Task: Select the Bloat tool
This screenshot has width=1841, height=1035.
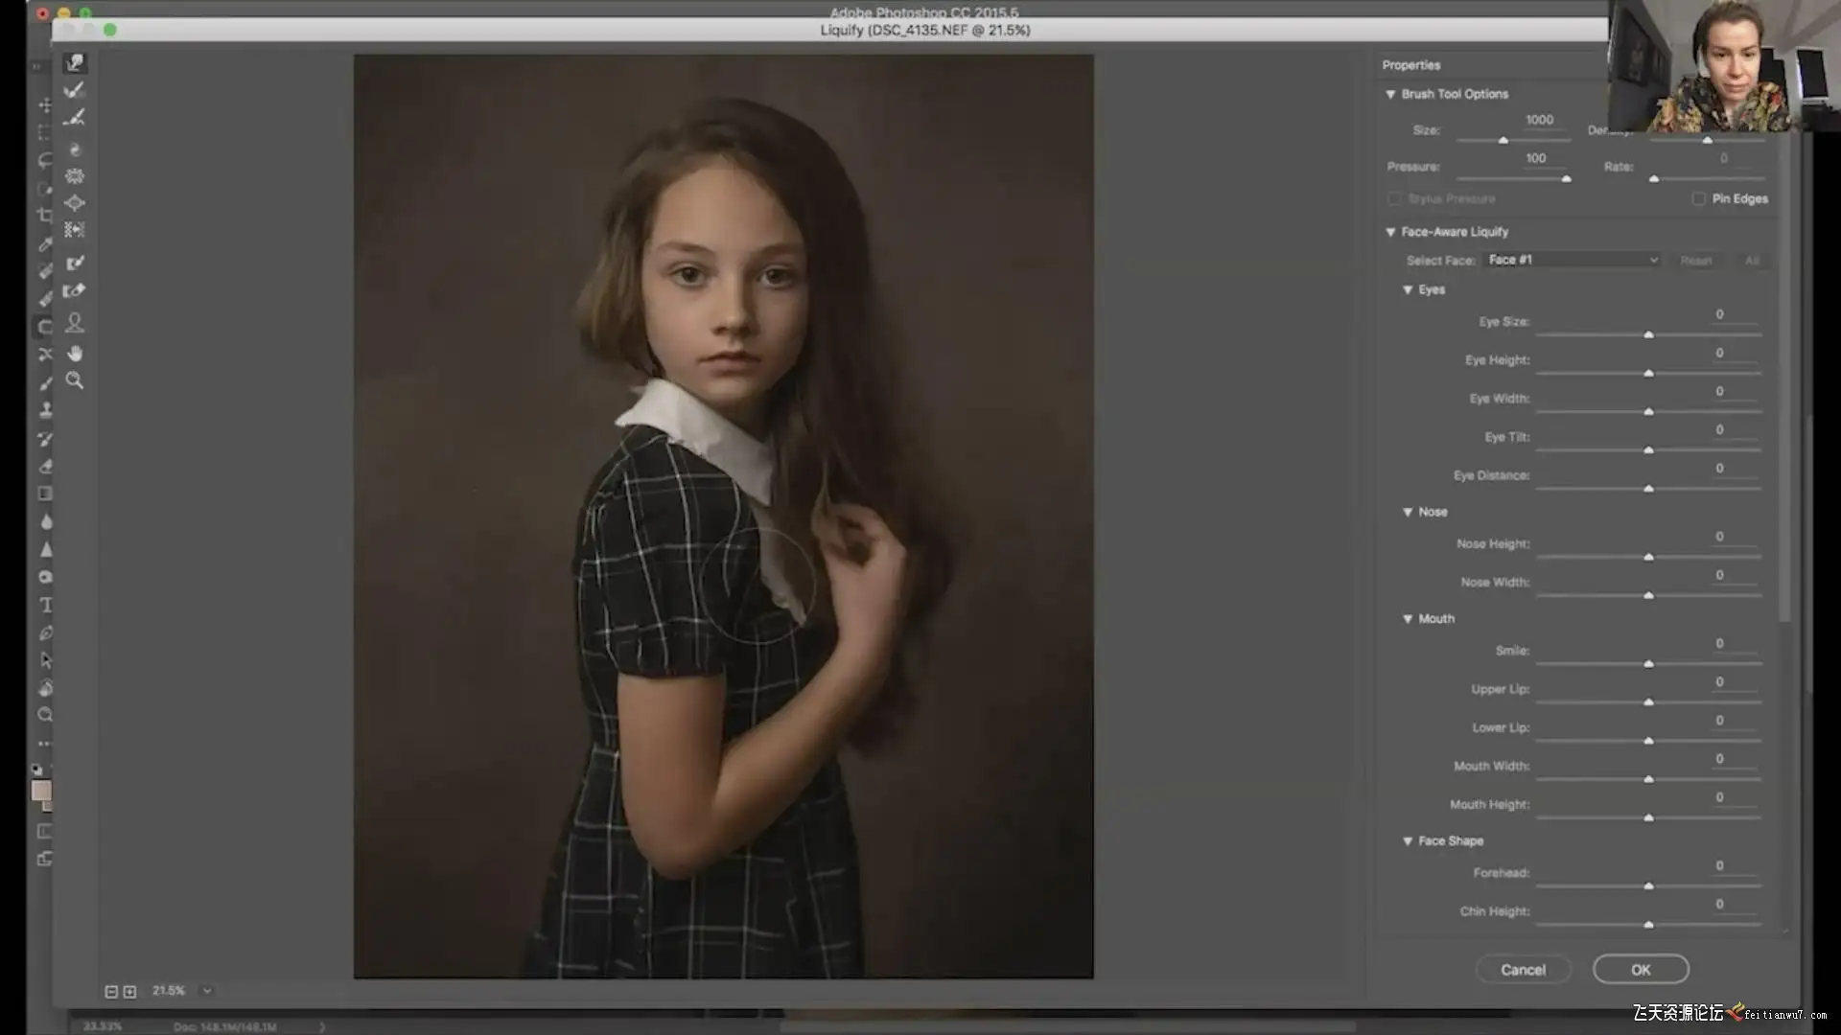Action: [75, 203]
